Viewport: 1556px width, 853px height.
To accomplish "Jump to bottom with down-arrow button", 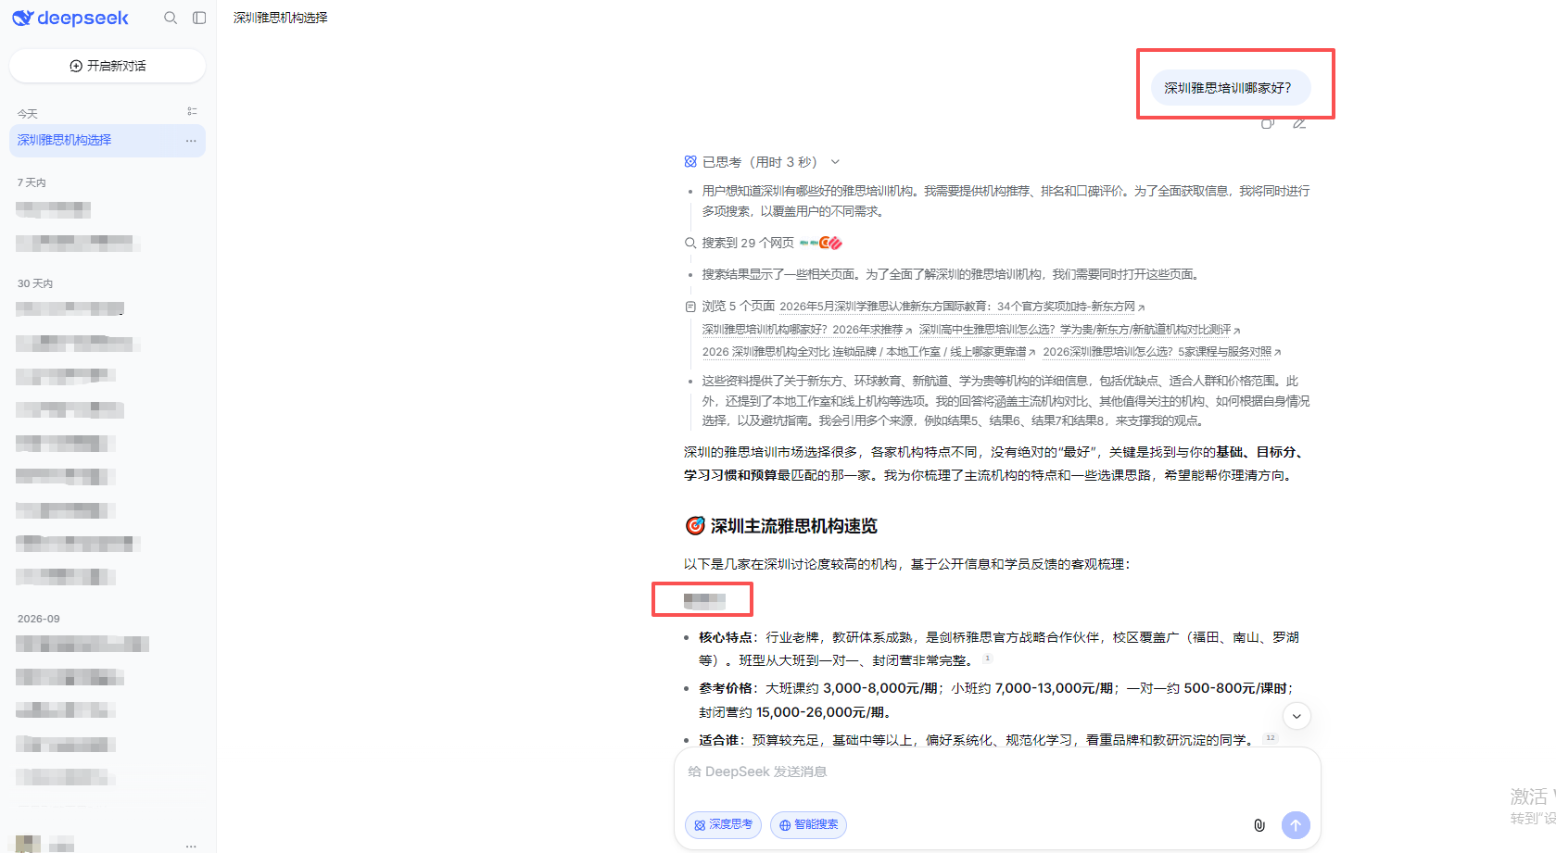I will coord(1297,716).
